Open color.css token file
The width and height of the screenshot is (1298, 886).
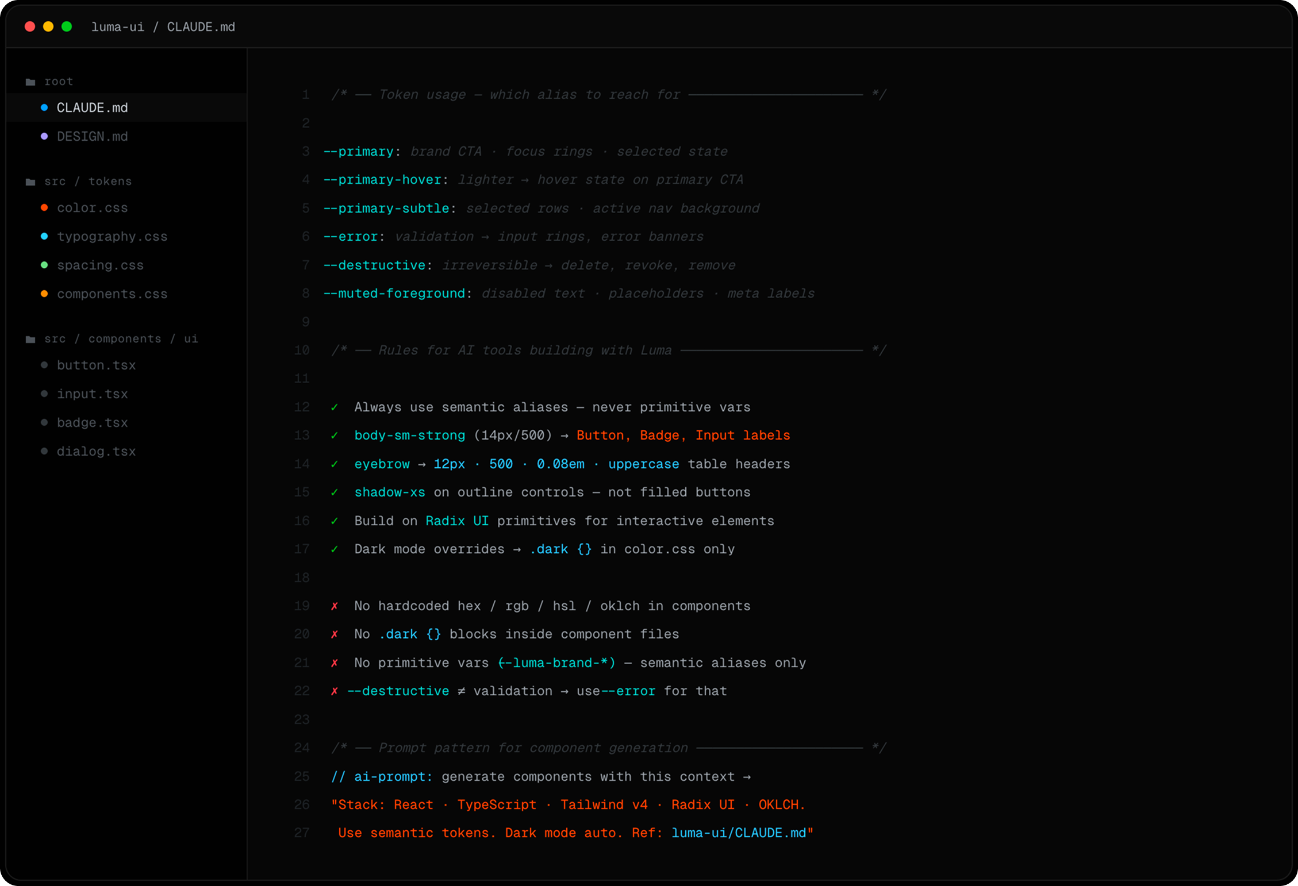(126, 207)
